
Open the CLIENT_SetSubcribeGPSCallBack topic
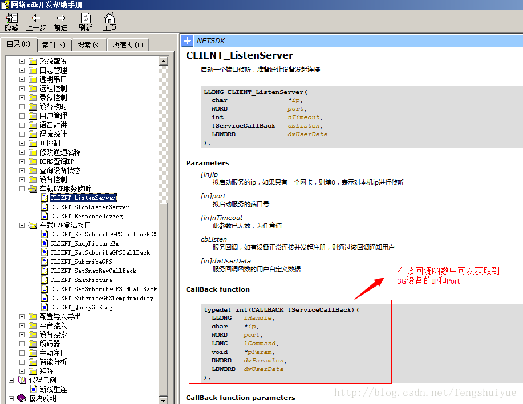100,252
